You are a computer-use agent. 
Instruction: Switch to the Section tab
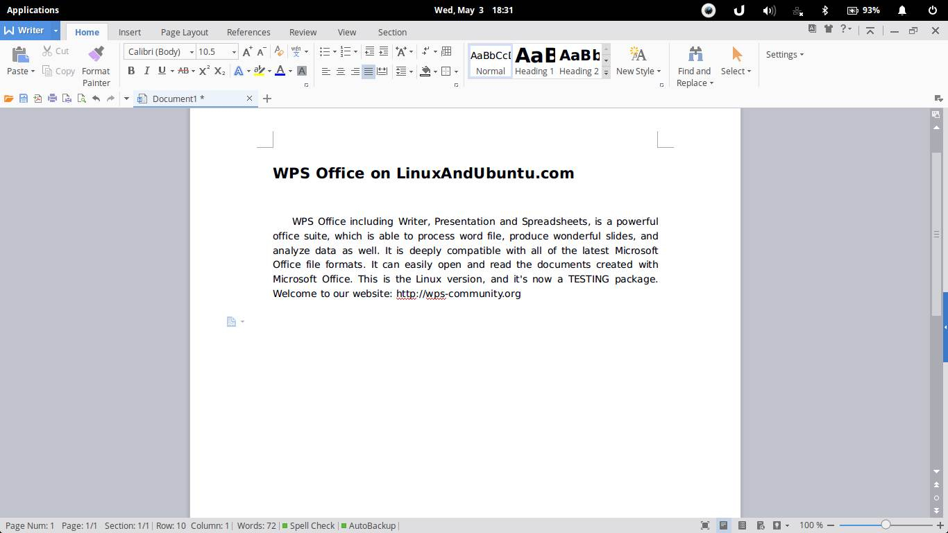(392, 32)
